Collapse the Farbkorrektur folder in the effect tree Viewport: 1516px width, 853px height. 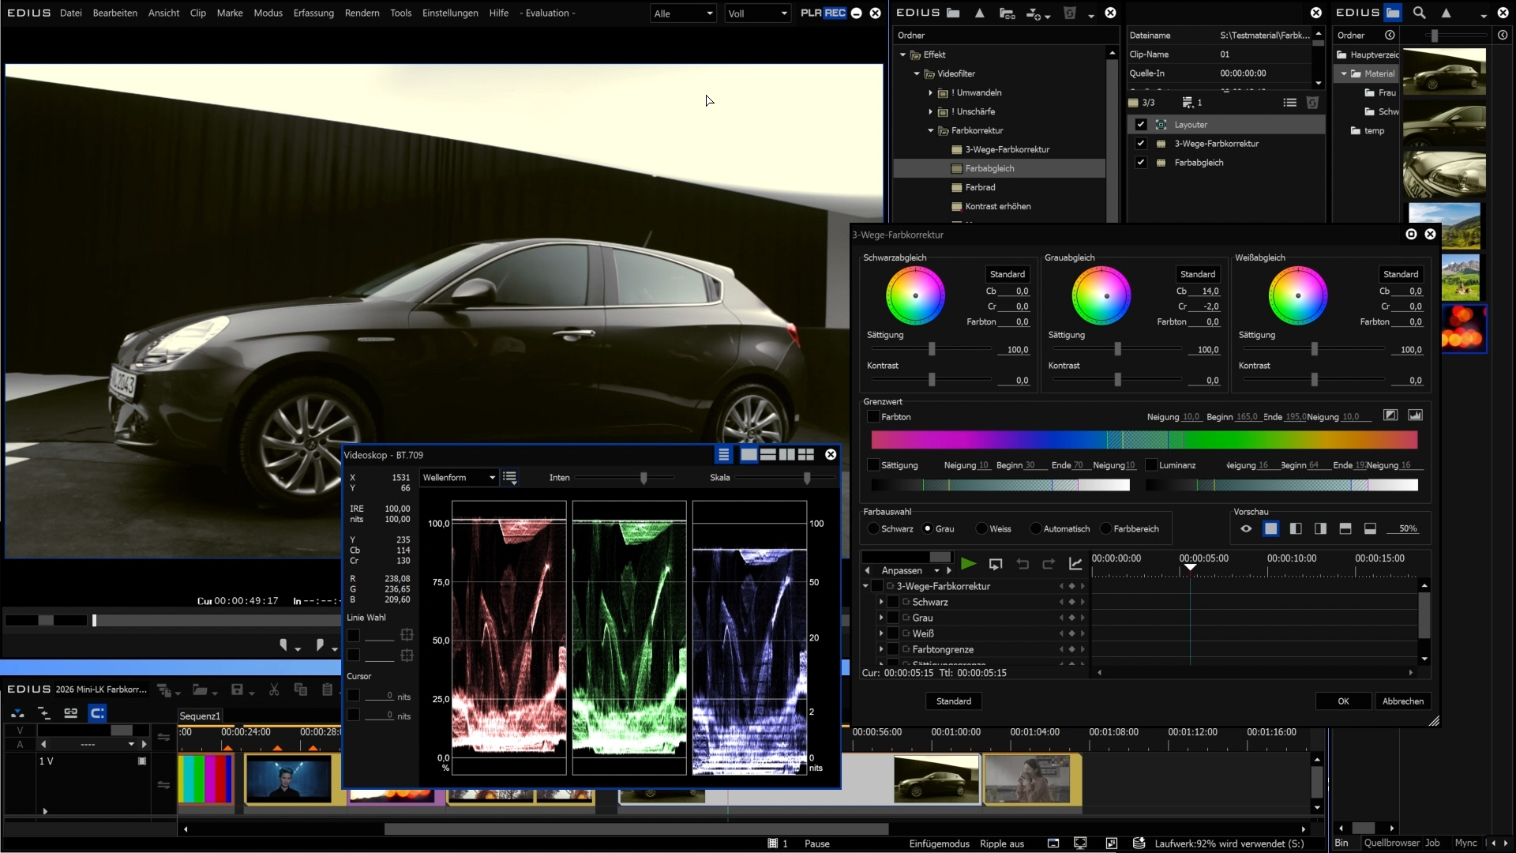click(x=931, y=131)
